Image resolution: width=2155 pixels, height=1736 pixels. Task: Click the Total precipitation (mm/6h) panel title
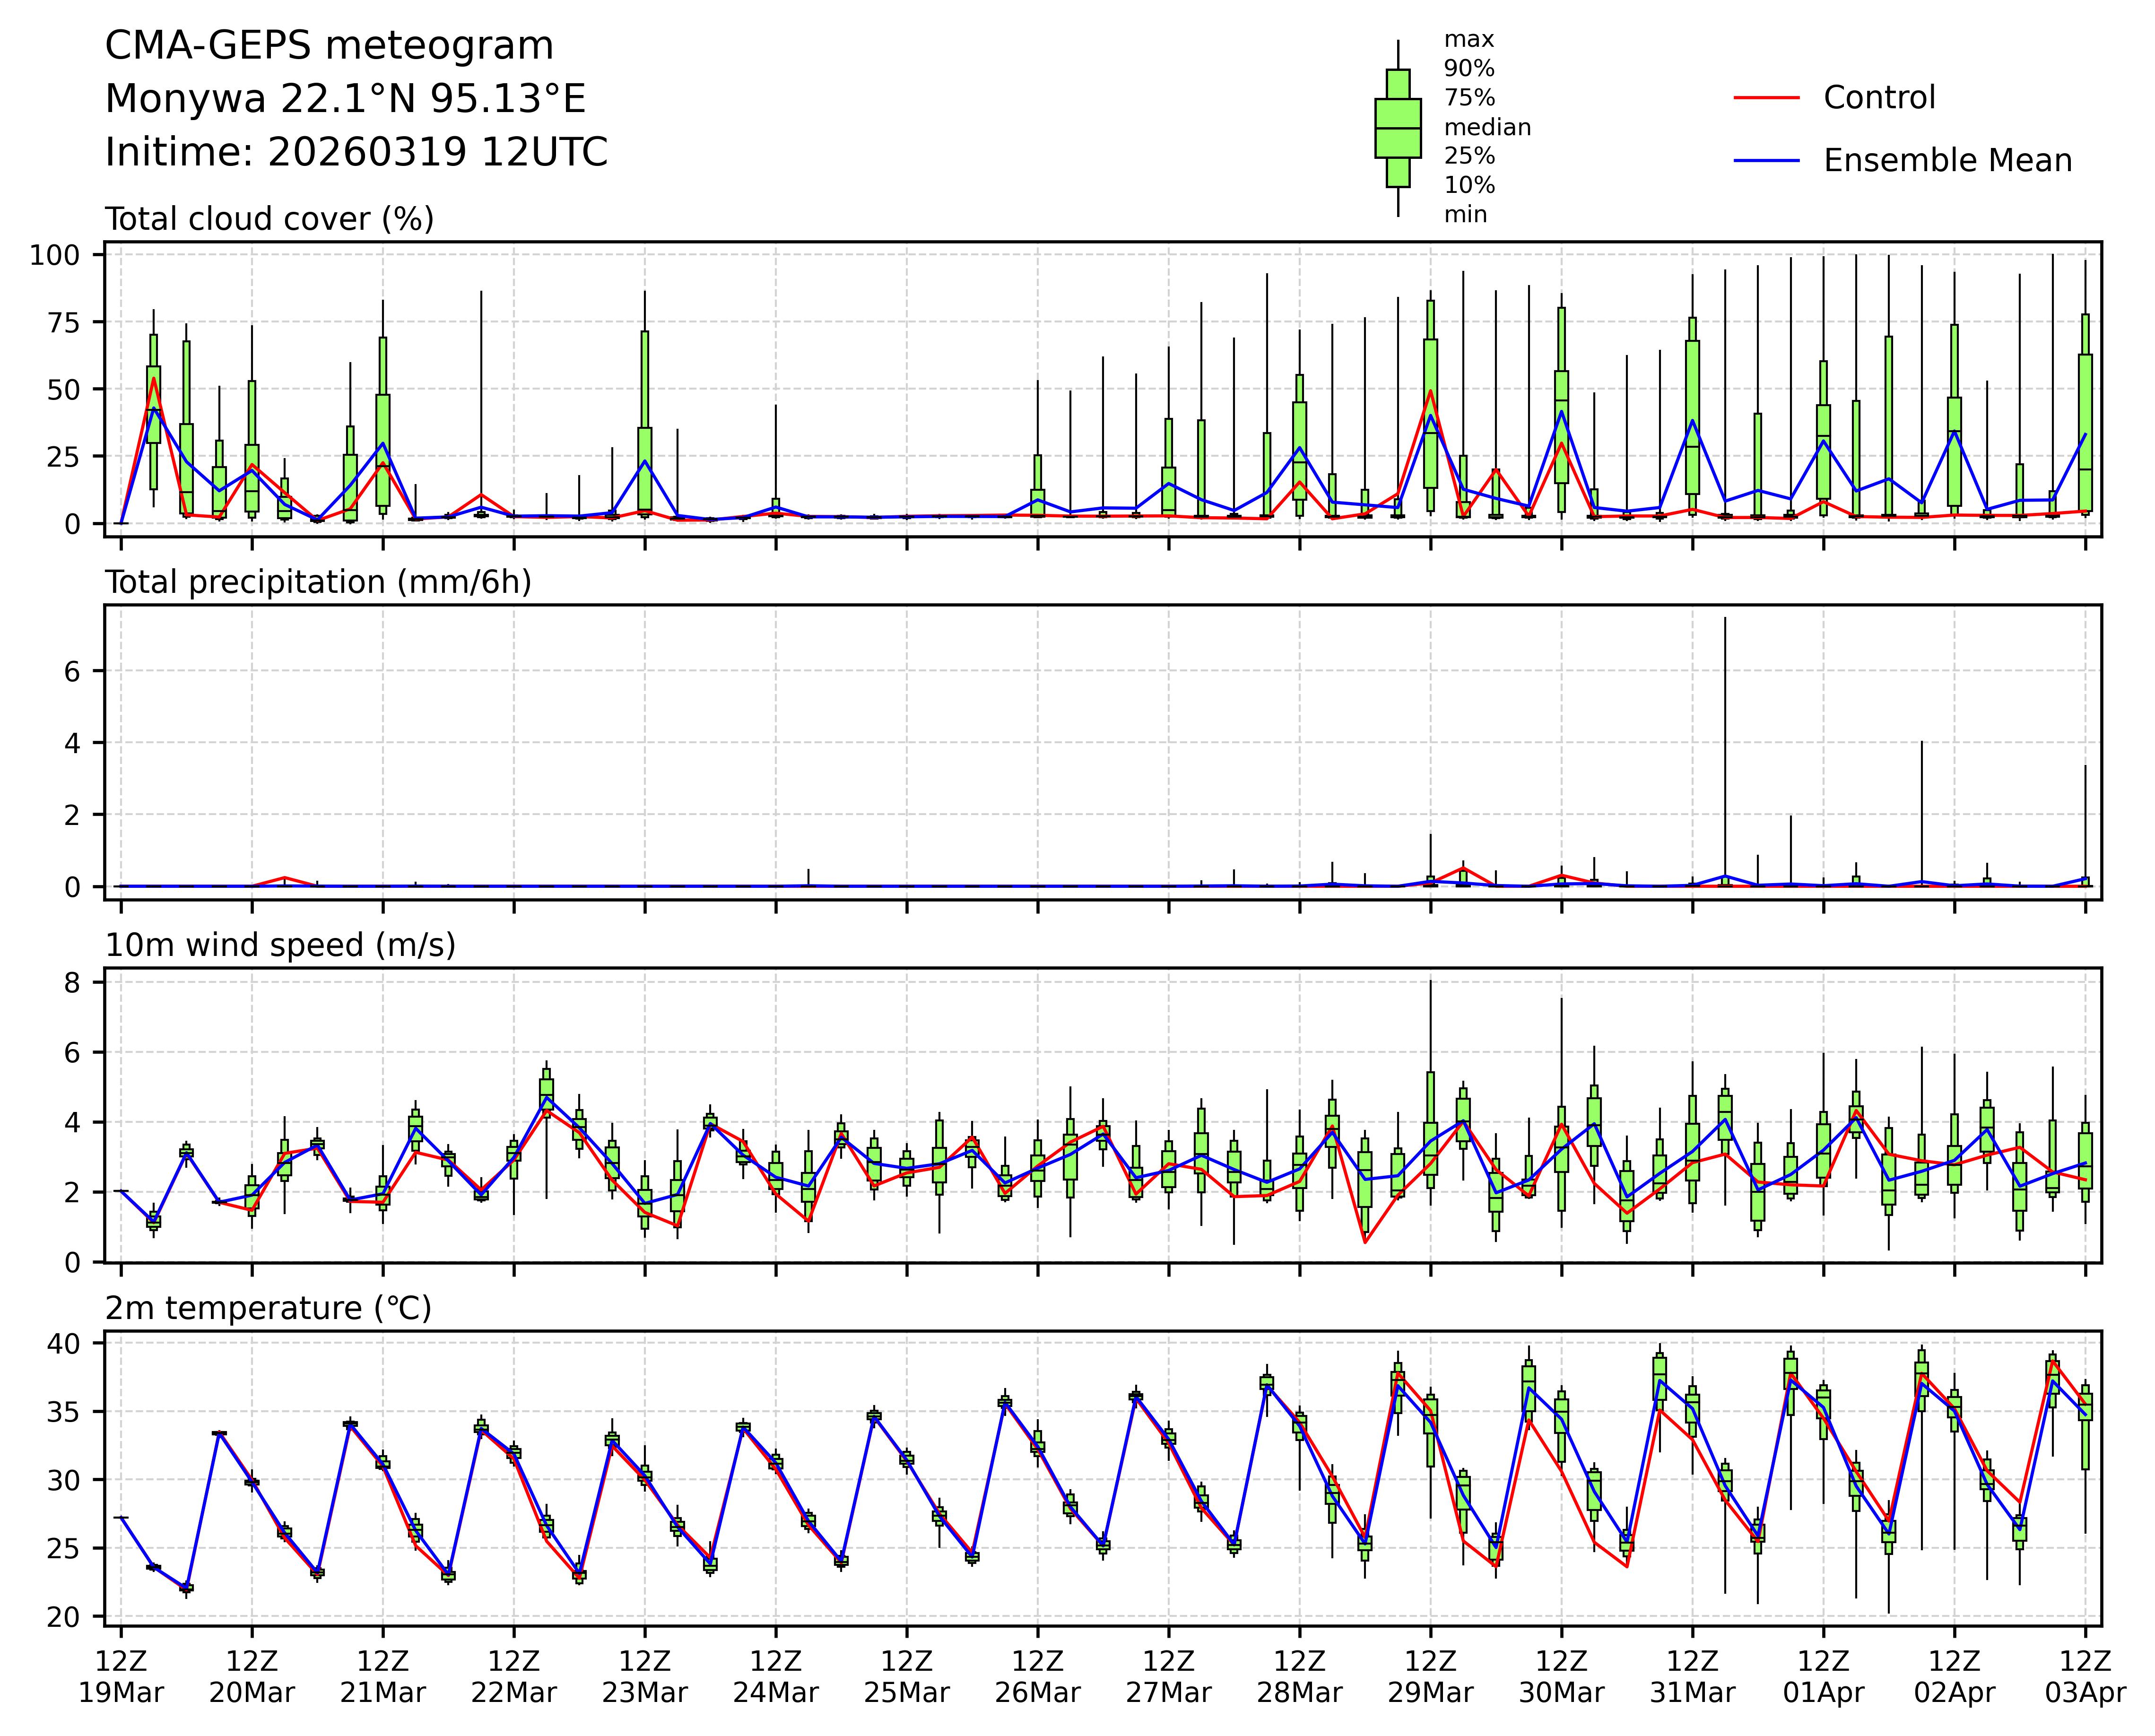coord(318,582)
